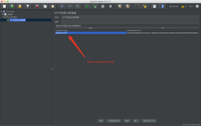
Task: Click the Reset Search toolbar icon
Action: click(145, 6)
